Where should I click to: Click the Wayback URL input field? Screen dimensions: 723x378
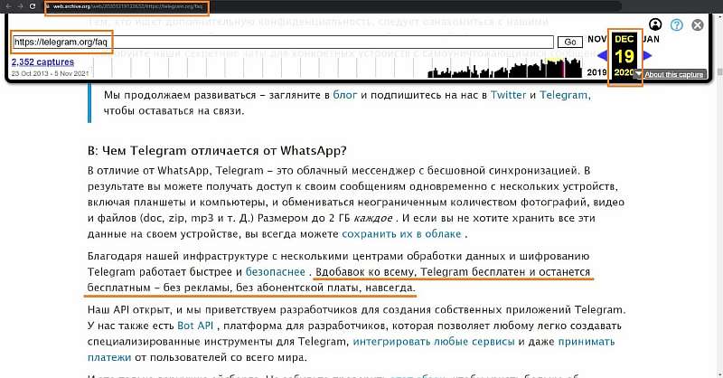tap(283, 42)
